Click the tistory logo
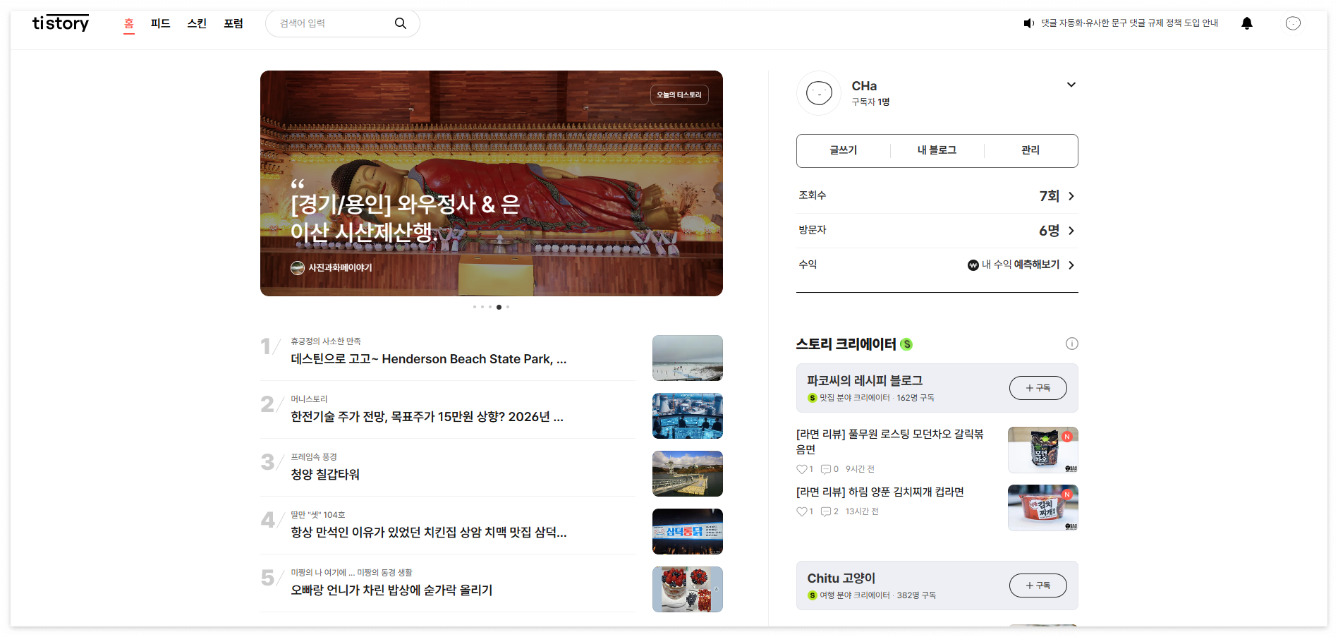Image resolution: width=1338 pixels, height=637 pixels. point(60,23)
